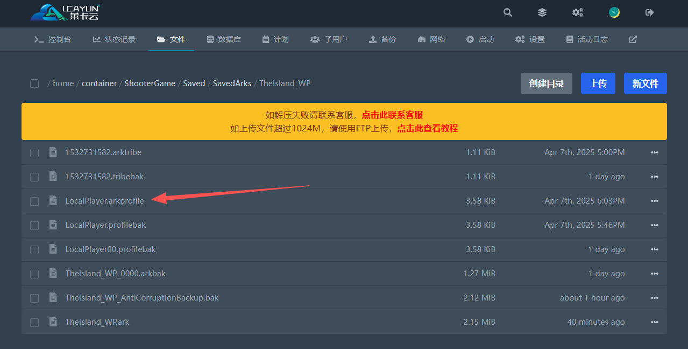Viewport: 688px width, 349px height.
Task: Switch to the 数据库 tab
Action: (224, 39)
